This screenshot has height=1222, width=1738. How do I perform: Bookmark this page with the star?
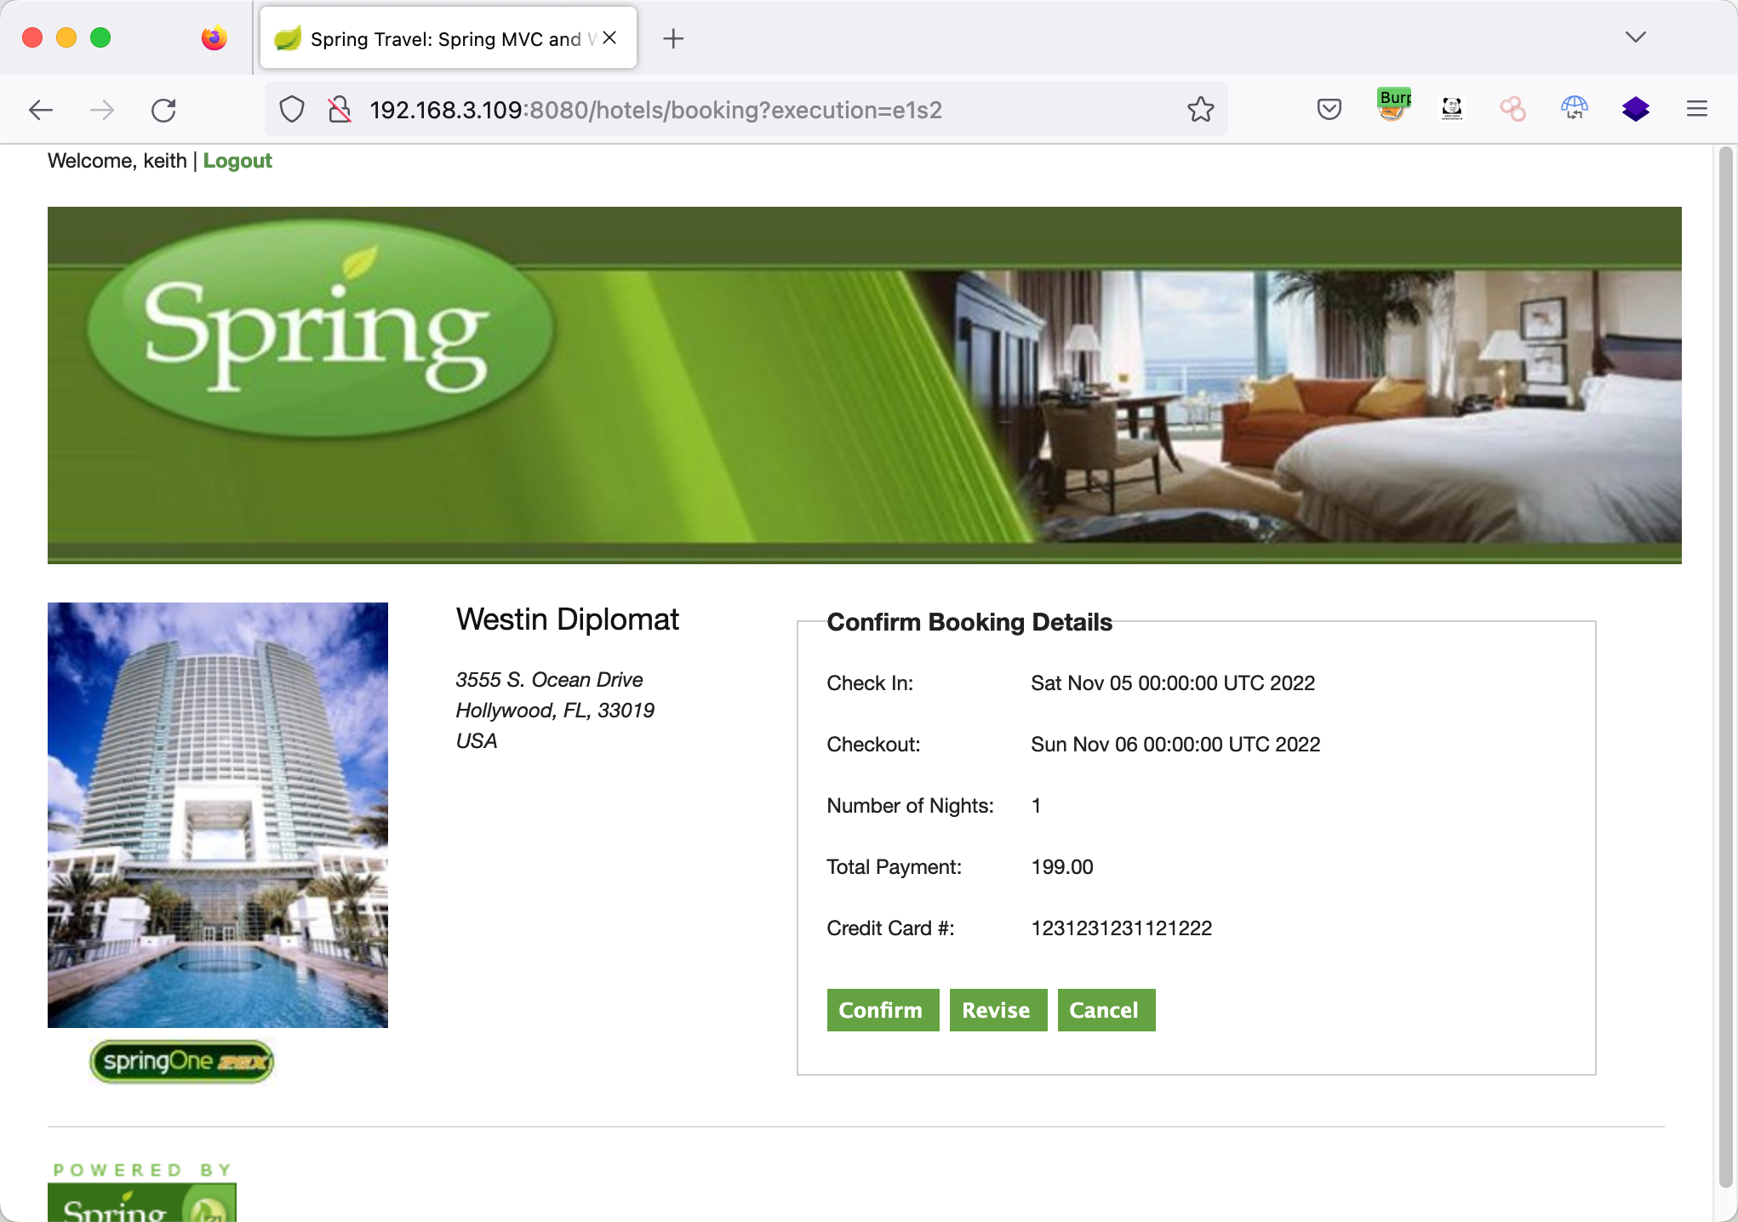tap(1200, 110)
